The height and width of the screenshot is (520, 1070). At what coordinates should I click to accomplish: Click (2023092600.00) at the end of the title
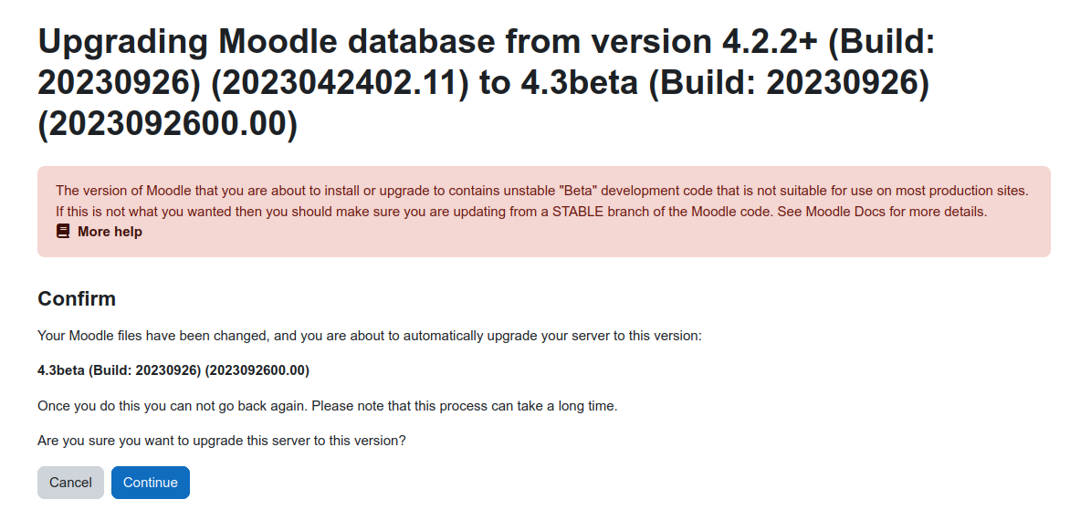pos(168,125)
